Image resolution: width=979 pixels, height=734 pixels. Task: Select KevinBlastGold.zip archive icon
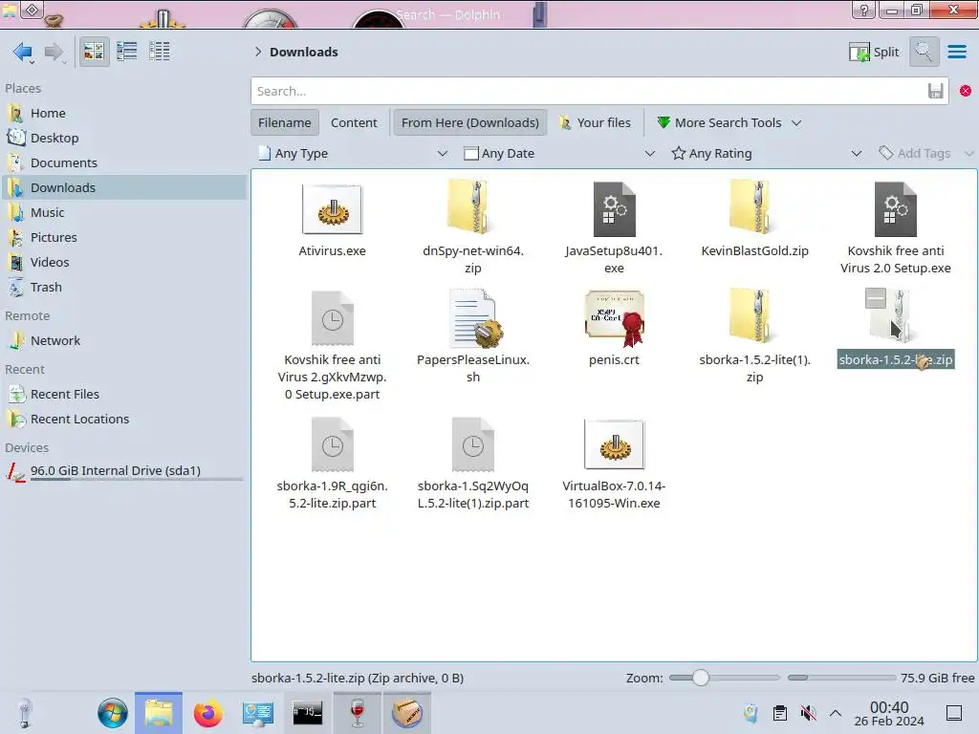point(754,206)
